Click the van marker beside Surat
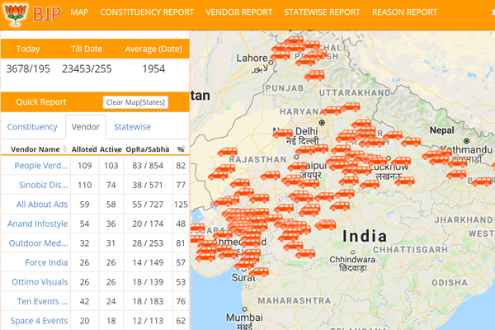The image size is (495, 330). [x=259, y=272]
